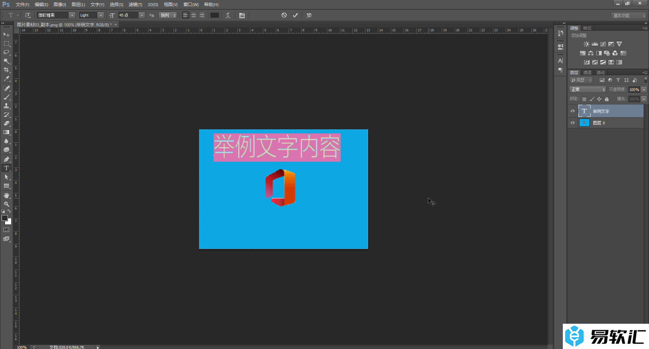
Task: Open the workspace dropdown 基本功能
Action: [629, 16]
